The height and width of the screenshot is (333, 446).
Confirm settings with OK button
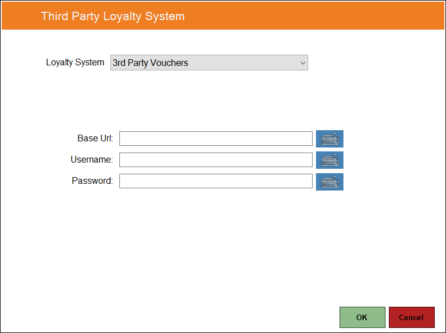(363, 317)
